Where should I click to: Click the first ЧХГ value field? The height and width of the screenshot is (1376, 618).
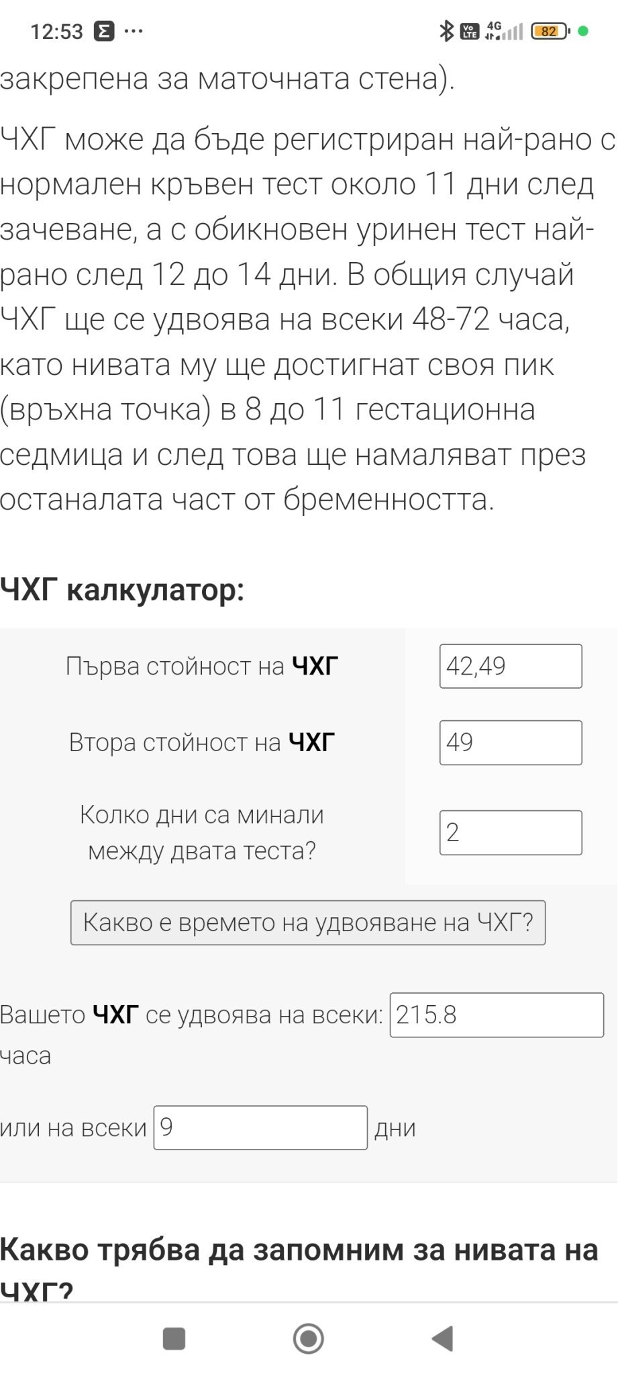point(511,666)
